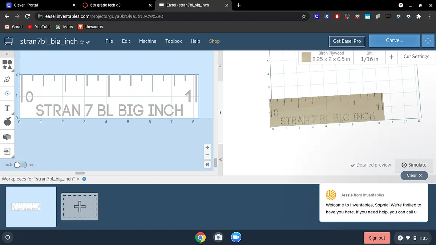Screen dimensions: 436x245
Task: Select the Text tool
Action: pos(7,108)
